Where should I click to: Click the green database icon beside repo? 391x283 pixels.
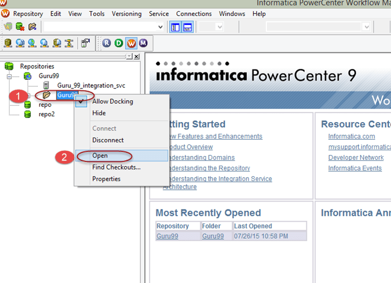point(27,105)
